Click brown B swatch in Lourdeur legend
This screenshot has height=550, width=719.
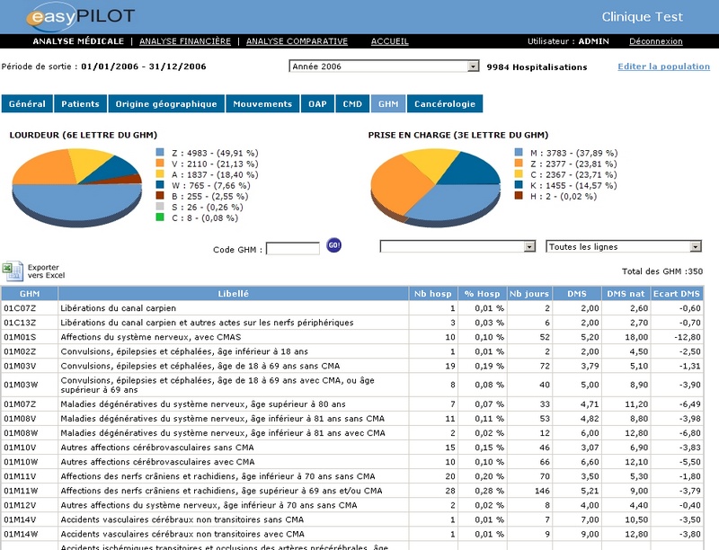160,196
